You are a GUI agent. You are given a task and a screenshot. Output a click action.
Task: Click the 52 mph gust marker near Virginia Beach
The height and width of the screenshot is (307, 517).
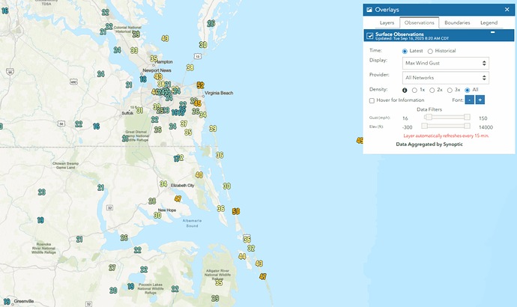tap(200, 85)
